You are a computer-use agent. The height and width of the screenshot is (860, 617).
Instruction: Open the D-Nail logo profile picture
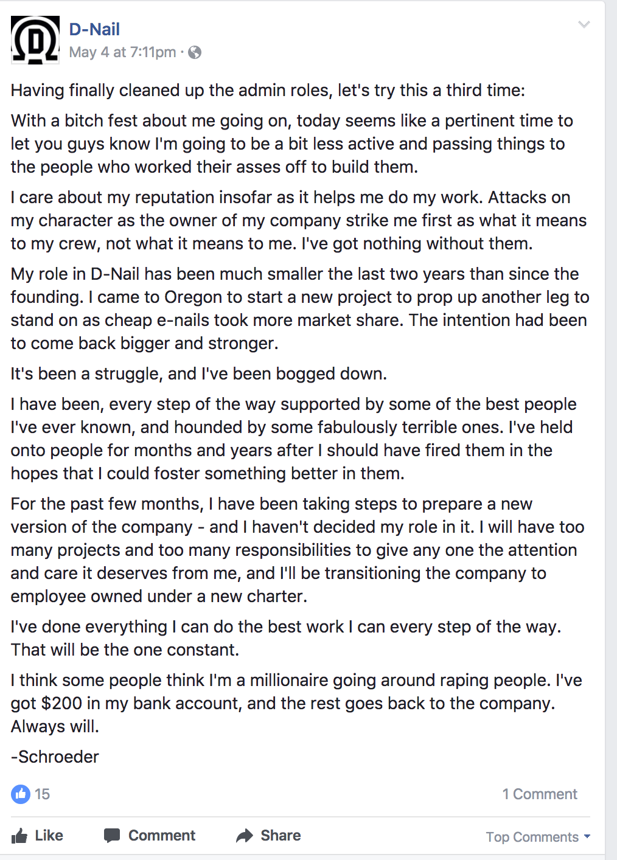[35, 40]
